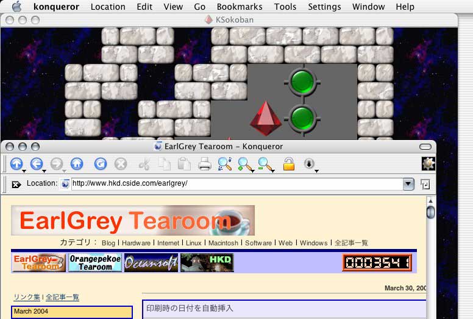The height and width of the screenshot is (319, 473).
Task: Click the EarlGrey Tearoom small banner
Action: point(38,262)
